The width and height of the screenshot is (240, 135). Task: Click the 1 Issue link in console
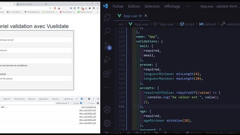[78, 103]
